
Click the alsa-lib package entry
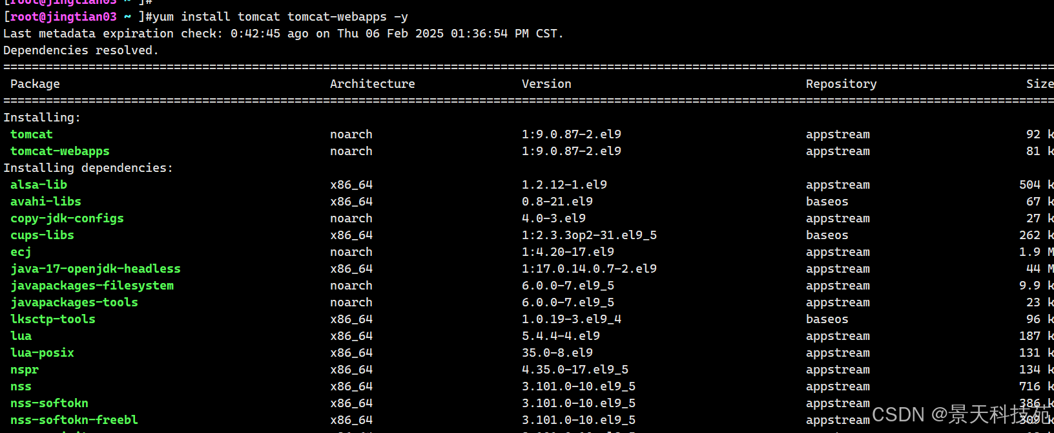click(x=39, y=185)
